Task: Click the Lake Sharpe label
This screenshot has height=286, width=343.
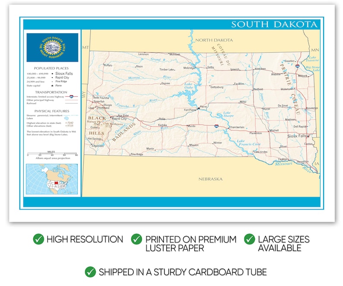Action: tap(229, 114)
